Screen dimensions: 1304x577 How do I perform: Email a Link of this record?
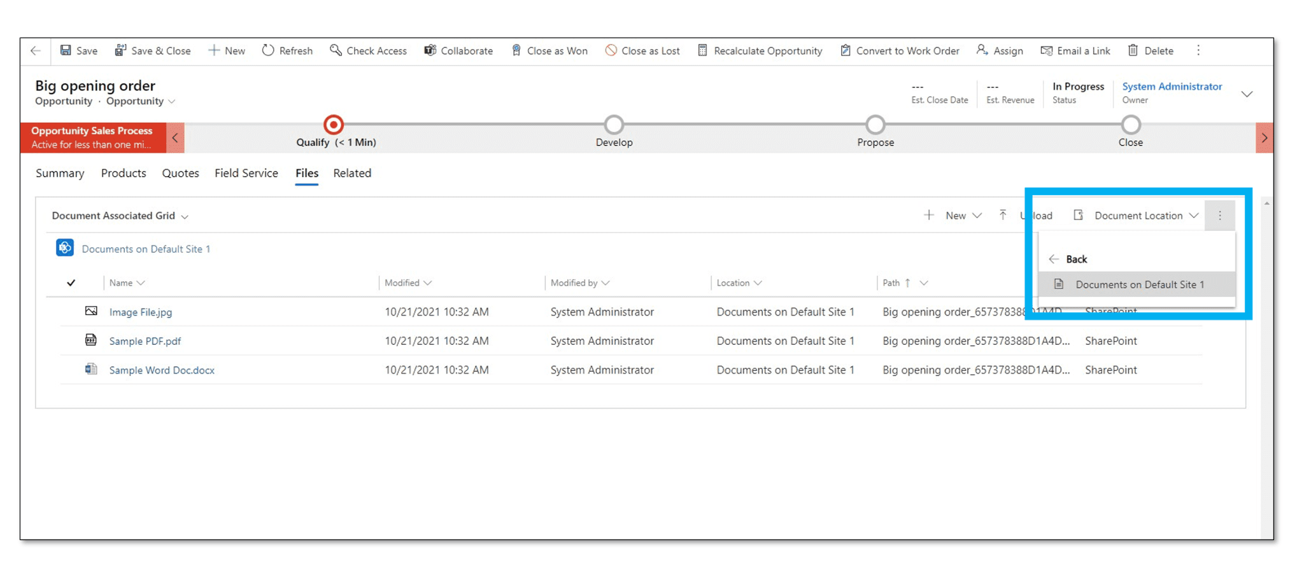[x=1075, y=51]
